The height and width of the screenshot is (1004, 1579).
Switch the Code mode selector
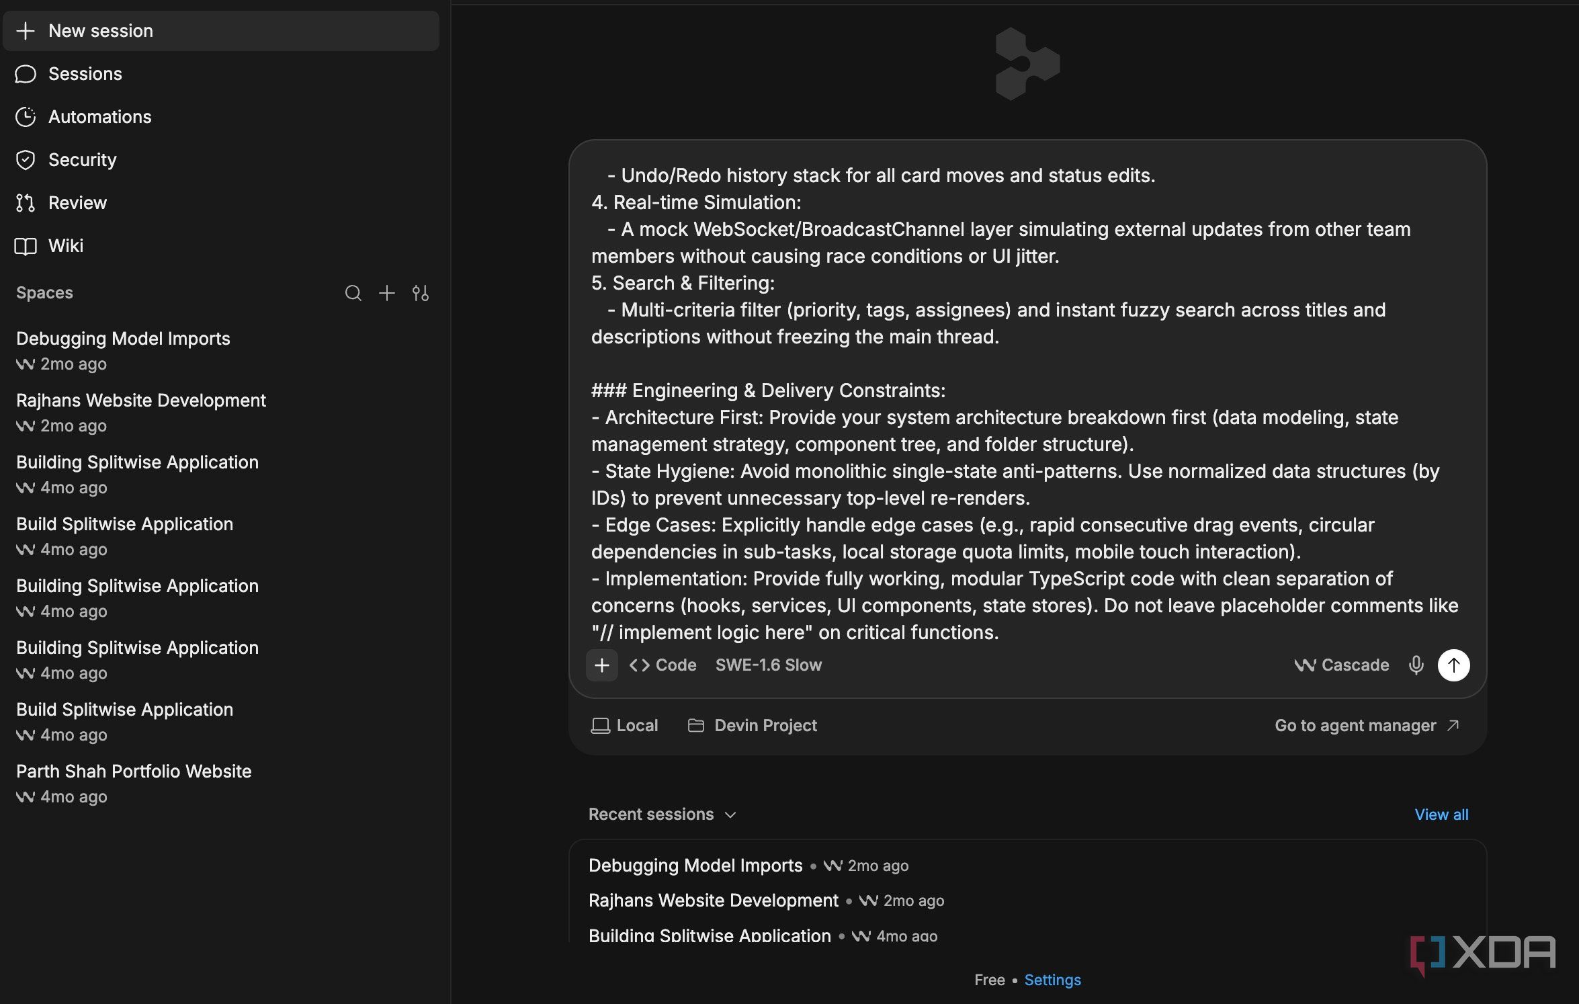pos(663,665)
